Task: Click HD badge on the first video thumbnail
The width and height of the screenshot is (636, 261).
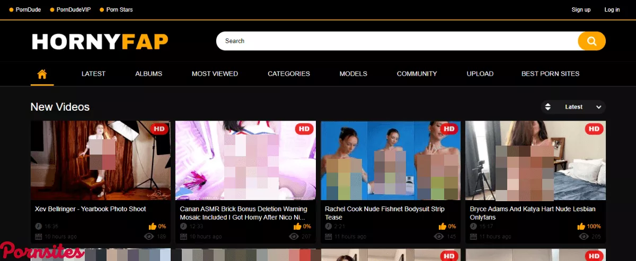Action: [x=159, y=129]
